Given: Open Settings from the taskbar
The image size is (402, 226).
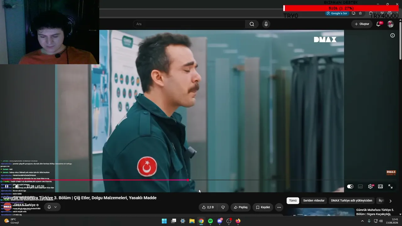Looking at the screenshot, I should pyautogui.click(x=183, y=221).
